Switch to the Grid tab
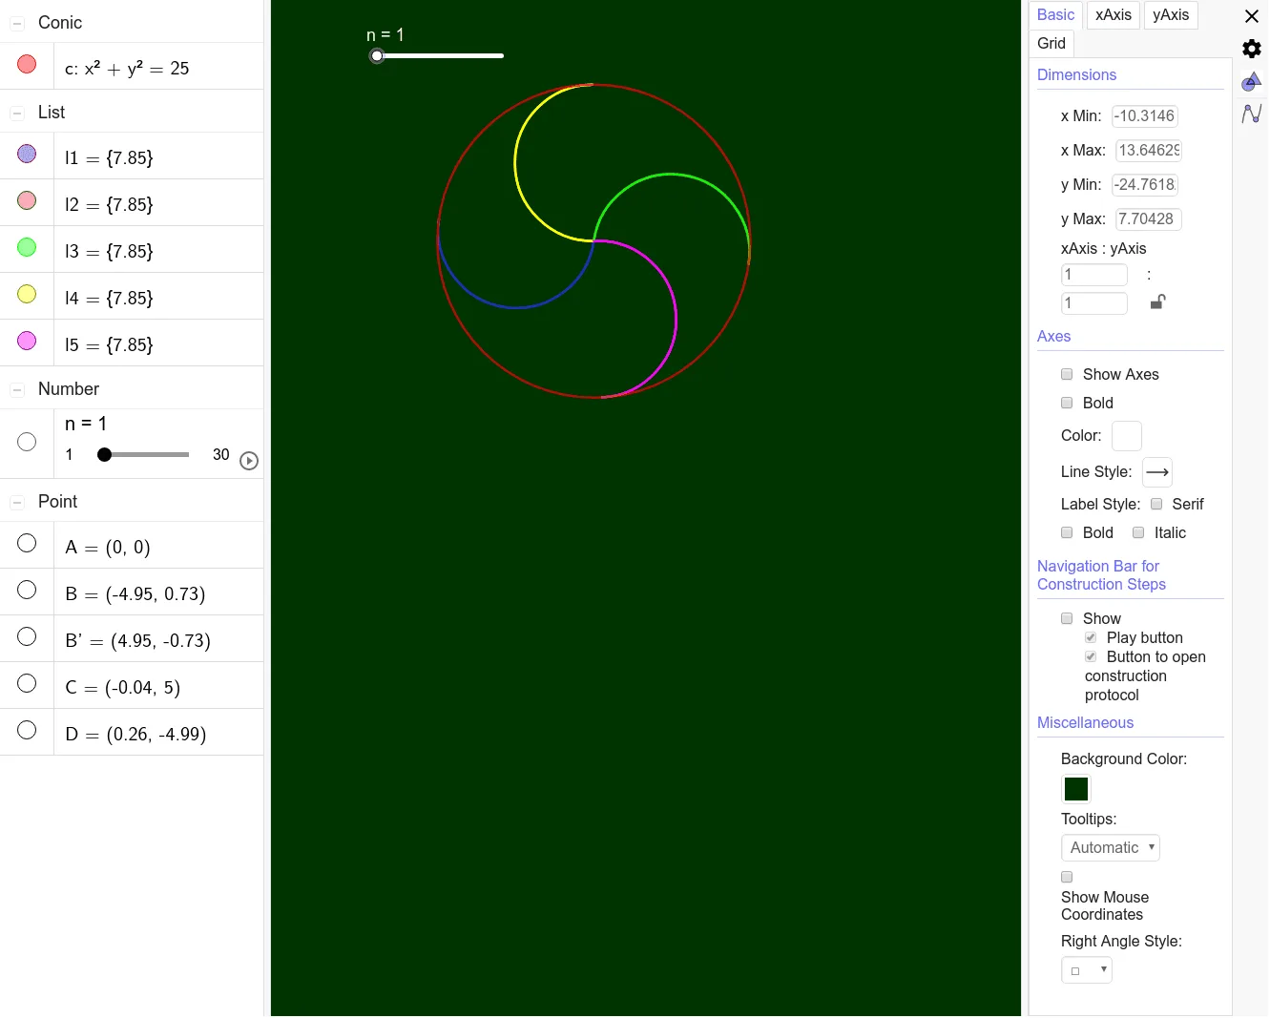1270x1018 pixels. (1051, 43)
